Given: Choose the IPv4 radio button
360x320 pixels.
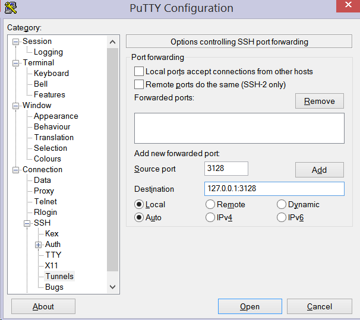Looking at the screenshot, I should [x=210, y=217].
